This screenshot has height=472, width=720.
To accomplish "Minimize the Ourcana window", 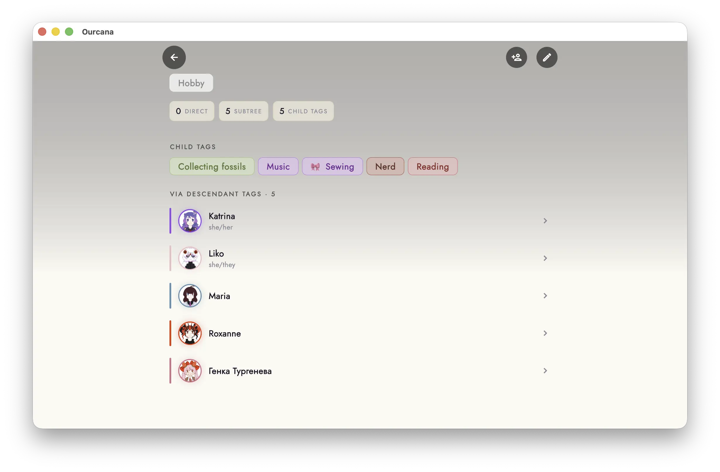I will click(56, 32).
